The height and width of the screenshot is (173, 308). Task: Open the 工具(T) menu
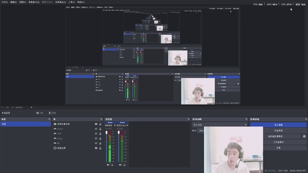[x=72, y=2]
